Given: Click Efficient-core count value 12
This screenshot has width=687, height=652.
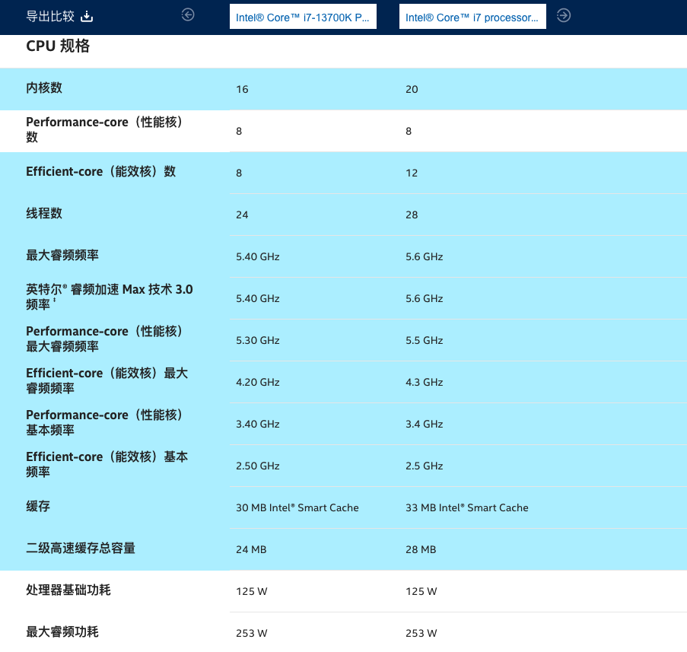Looking at the screenshot, I should [412, 173].
